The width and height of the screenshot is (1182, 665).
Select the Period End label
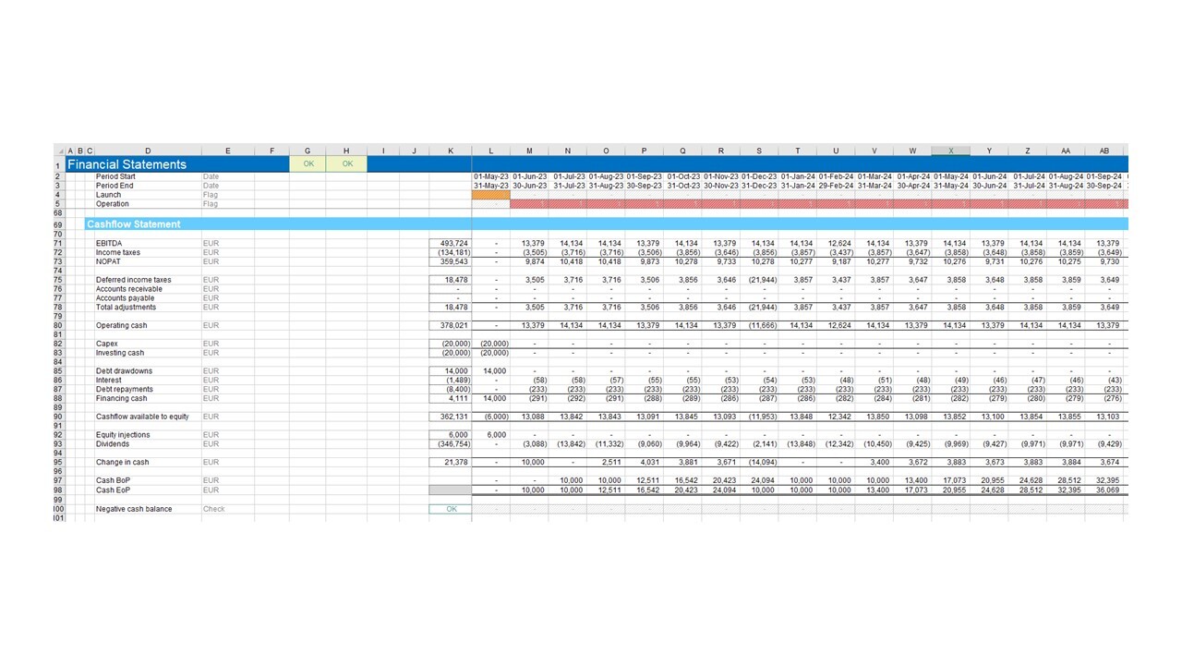114,186
